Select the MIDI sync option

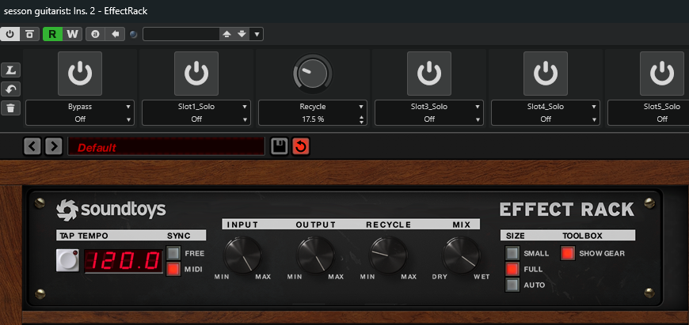173,269
